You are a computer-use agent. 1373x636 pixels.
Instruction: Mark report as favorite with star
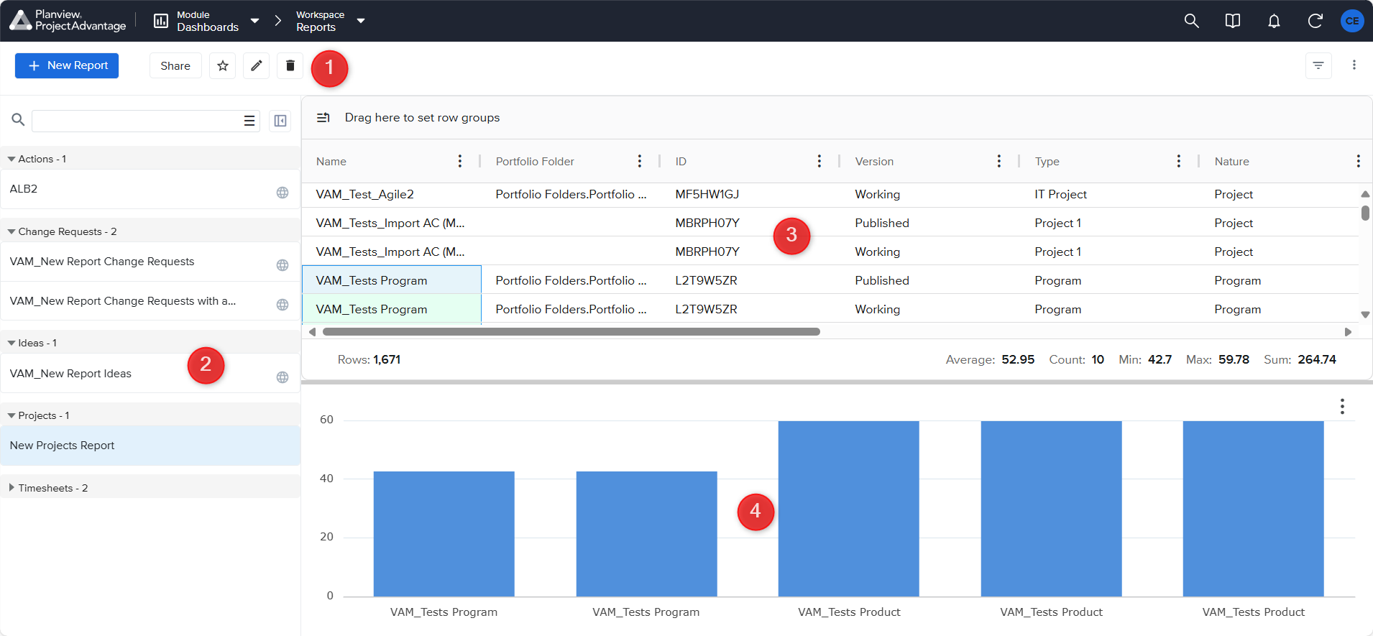click(223, 66)
